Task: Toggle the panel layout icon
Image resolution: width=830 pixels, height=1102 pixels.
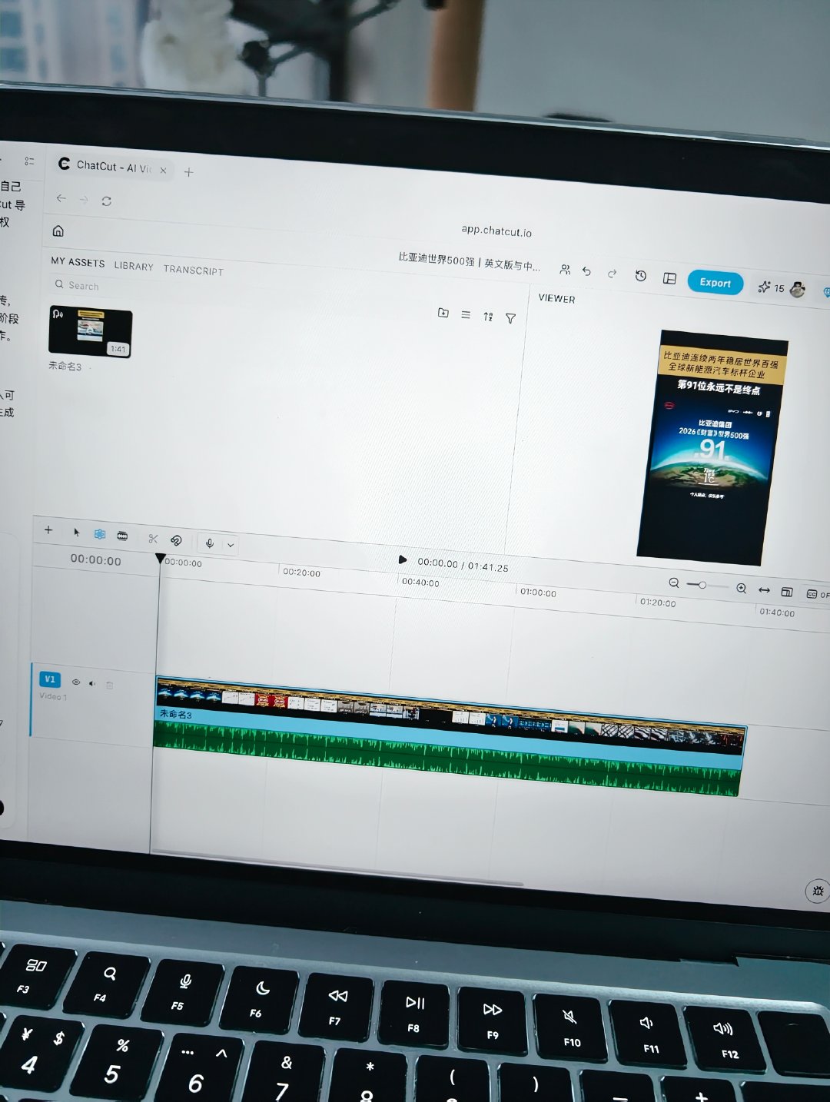Action: 669,278
